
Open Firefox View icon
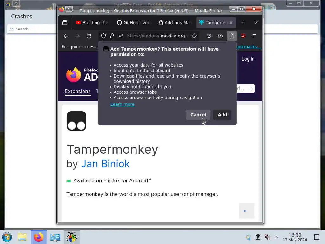pos(65,23)
